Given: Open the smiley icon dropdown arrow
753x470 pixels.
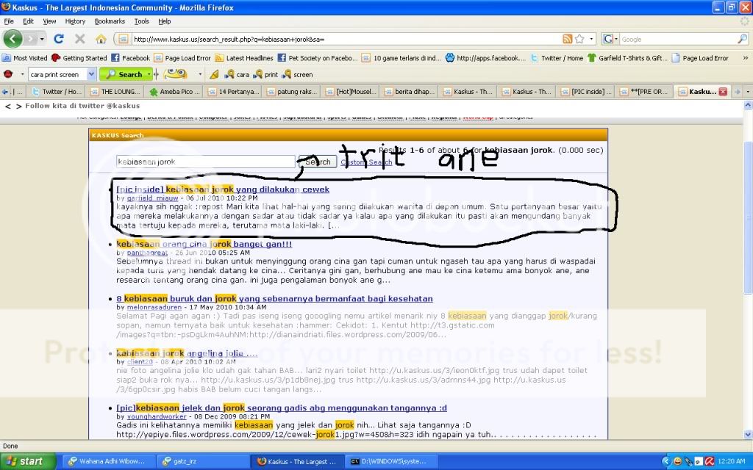Looking at the screenshot, I should pos(200,74).
